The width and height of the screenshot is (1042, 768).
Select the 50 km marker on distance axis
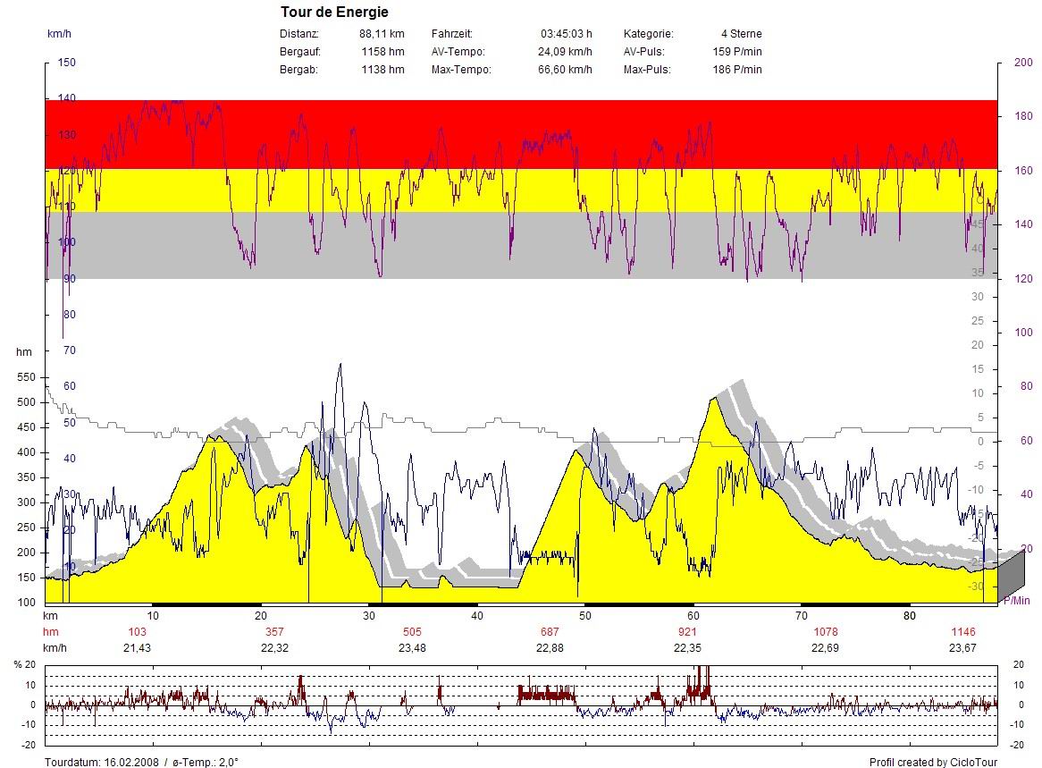[x=585, y=616]
